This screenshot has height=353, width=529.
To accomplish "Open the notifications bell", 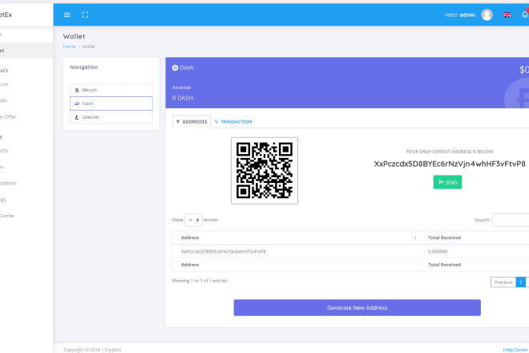I will (x=525, y=14).
